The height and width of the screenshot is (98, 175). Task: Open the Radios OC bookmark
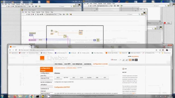(123, 53)
